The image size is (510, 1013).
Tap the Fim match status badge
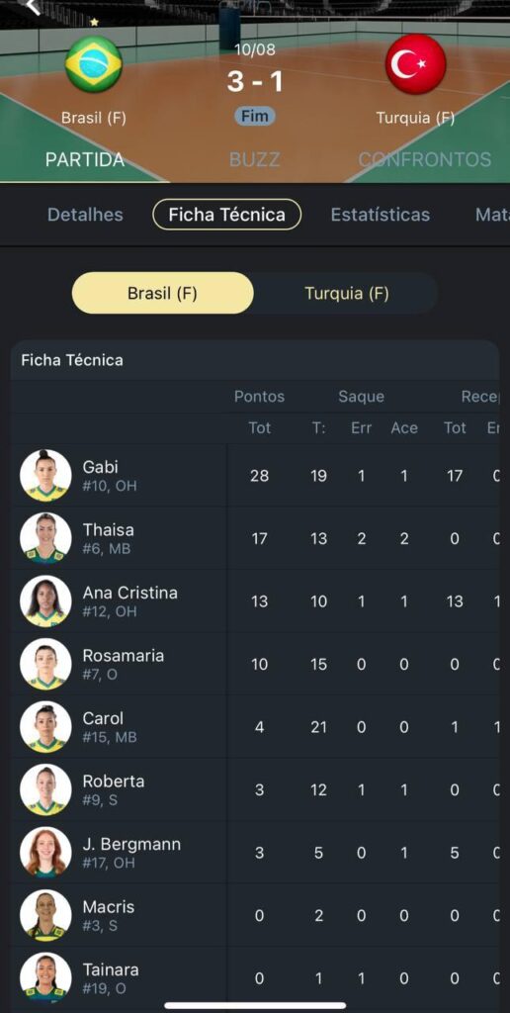pos(254,117)
